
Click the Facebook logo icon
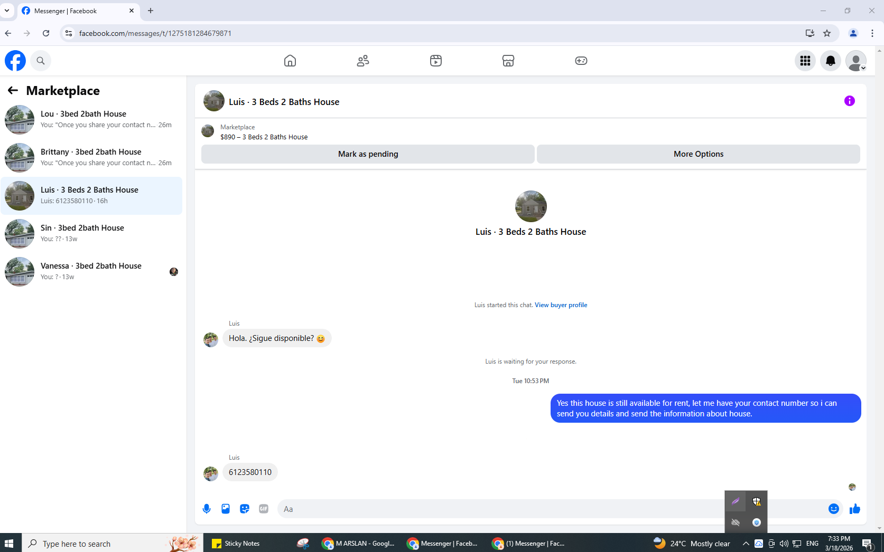coord(15,61)
